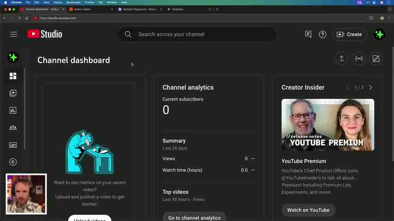Image resolution: width=394 pixels, height=221 pixels.
Task: Click the Channel dashboard heading
Action: (74, 60)
